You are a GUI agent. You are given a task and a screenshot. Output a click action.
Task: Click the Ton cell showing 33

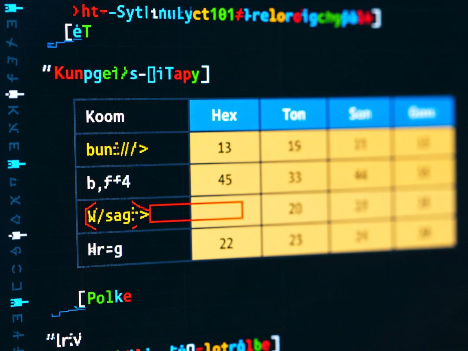295,177
